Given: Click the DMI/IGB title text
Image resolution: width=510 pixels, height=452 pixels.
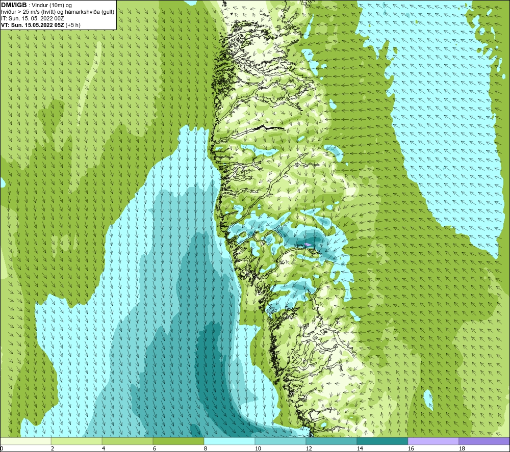Looking at the screenshot, I should (14, 5).
